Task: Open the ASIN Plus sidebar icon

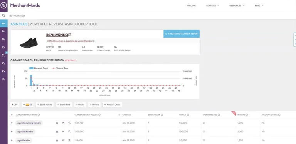Action: click(3, 23)
